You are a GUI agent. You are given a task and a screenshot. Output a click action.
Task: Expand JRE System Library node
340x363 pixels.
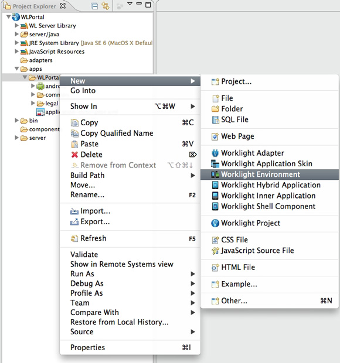[16, 43]
